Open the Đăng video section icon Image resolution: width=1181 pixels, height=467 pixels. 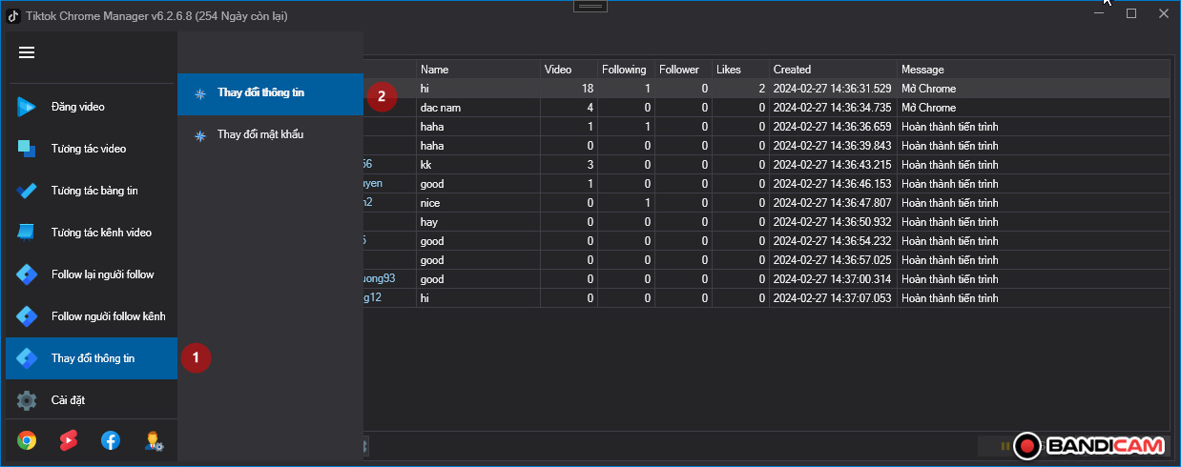(x=27, y=107)
